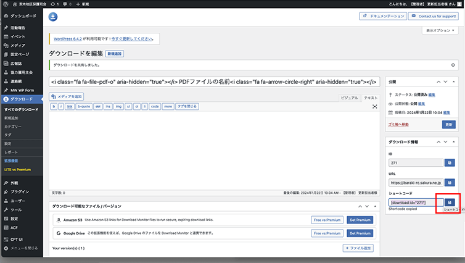Click the WordPress logo in admin bar
This screenshot has height=263, width=465.
6,4
